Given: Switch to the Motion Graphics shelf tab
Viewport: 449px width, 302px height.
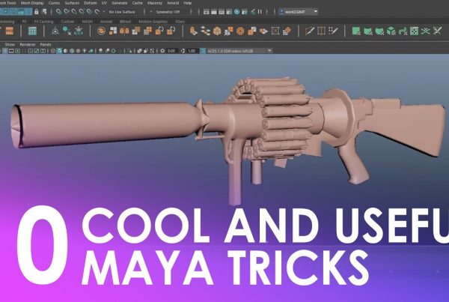Looking at the screenshot, I should tap(153, 22).
